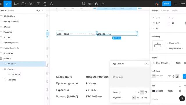Align text to top
This screenshot has width=186, height=105.
pyautogui.click(x=169, y=76)
